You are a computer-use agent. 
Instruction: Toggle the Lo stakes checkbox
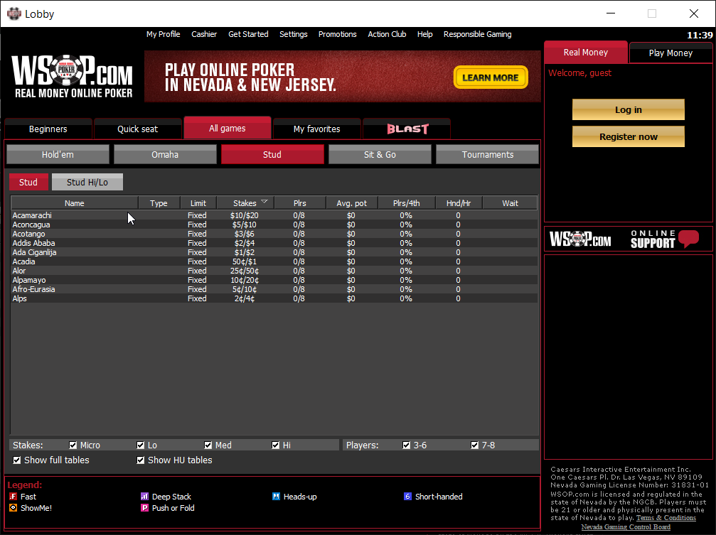pos(141,445)
